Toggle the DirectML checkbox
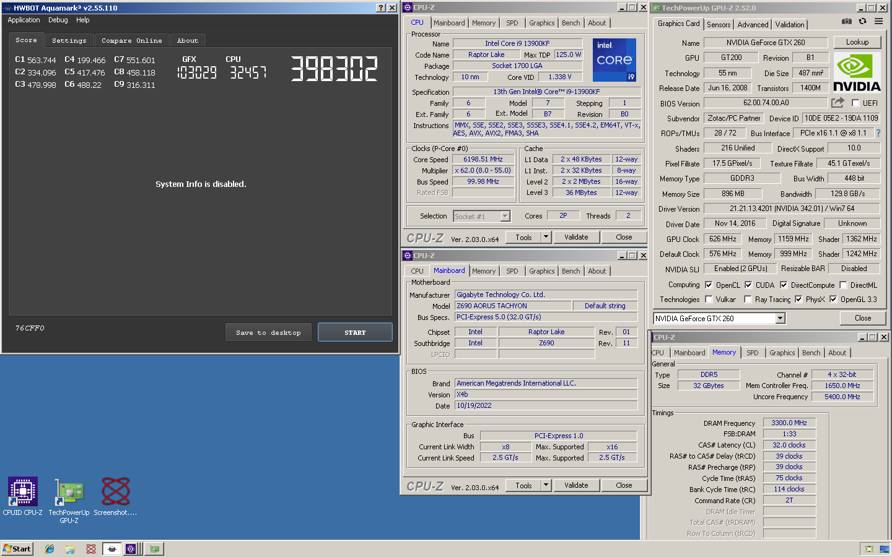Screen dimensions: 892x557 (x=843, y=285)
